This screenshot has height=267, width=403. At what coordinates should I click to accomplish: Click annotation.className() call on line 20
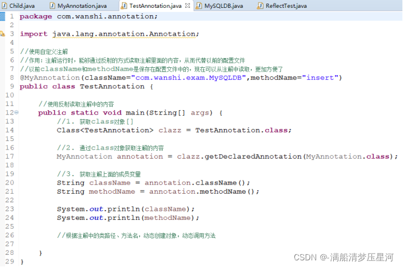[195, 183]
